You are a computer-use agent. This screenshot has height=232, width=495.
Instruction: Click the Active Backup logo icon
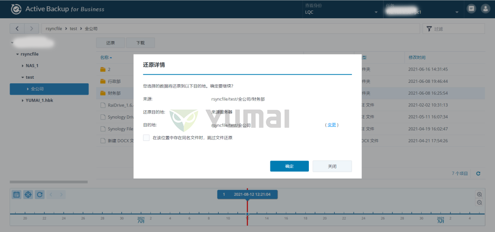click(x=16, y=9)
